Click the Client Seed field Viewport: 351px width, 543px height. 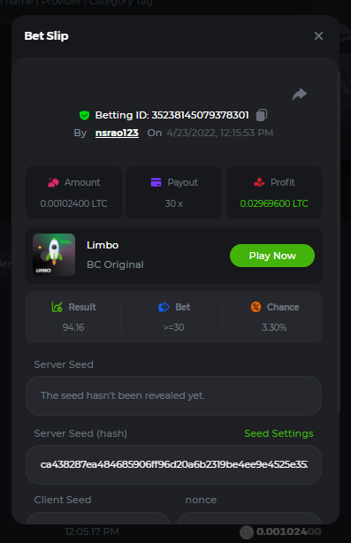point(98,517)
